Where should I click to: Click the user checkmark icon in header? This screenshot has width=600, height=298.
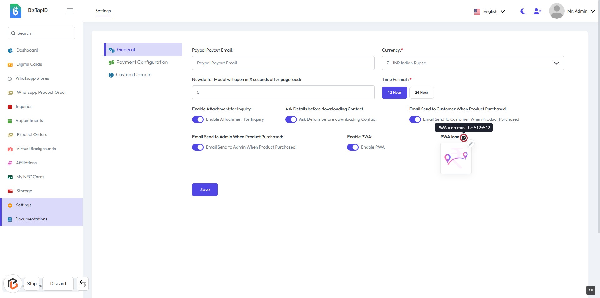tap(537, 11)
